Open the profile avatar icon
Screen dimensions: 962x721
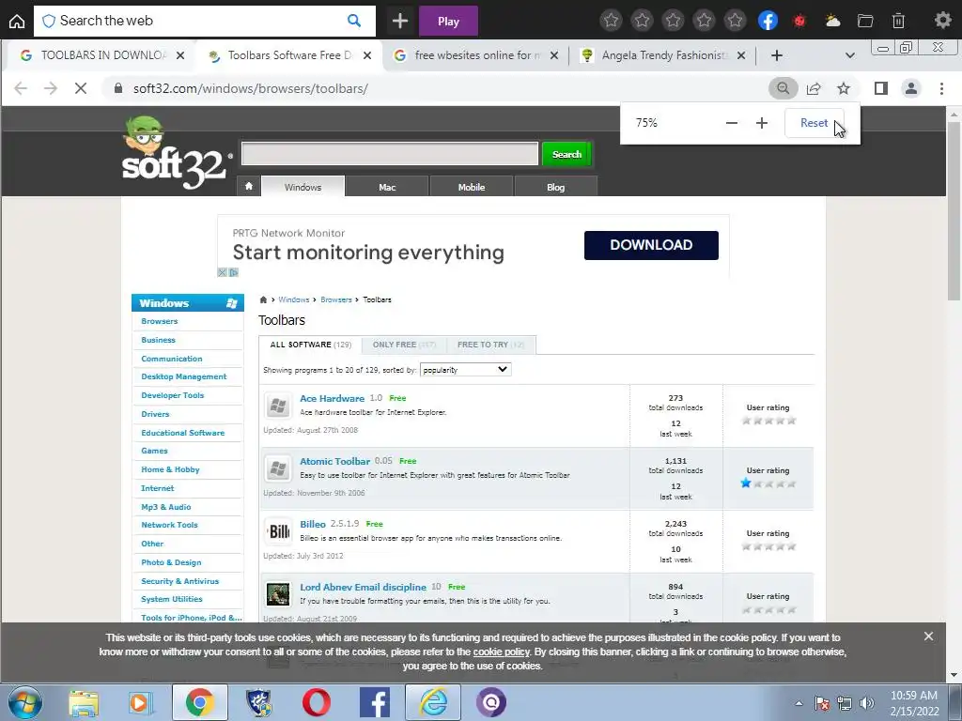pos(911,88)
